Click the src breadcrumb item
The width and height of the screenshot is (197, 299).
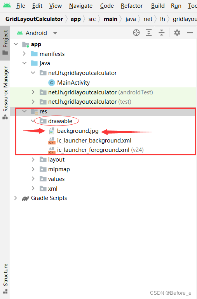click(92, 19)
